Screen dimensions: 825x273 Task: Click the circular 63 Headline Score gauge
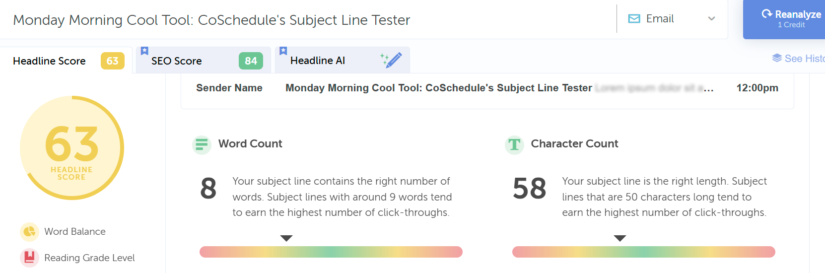tap(72, 148)
